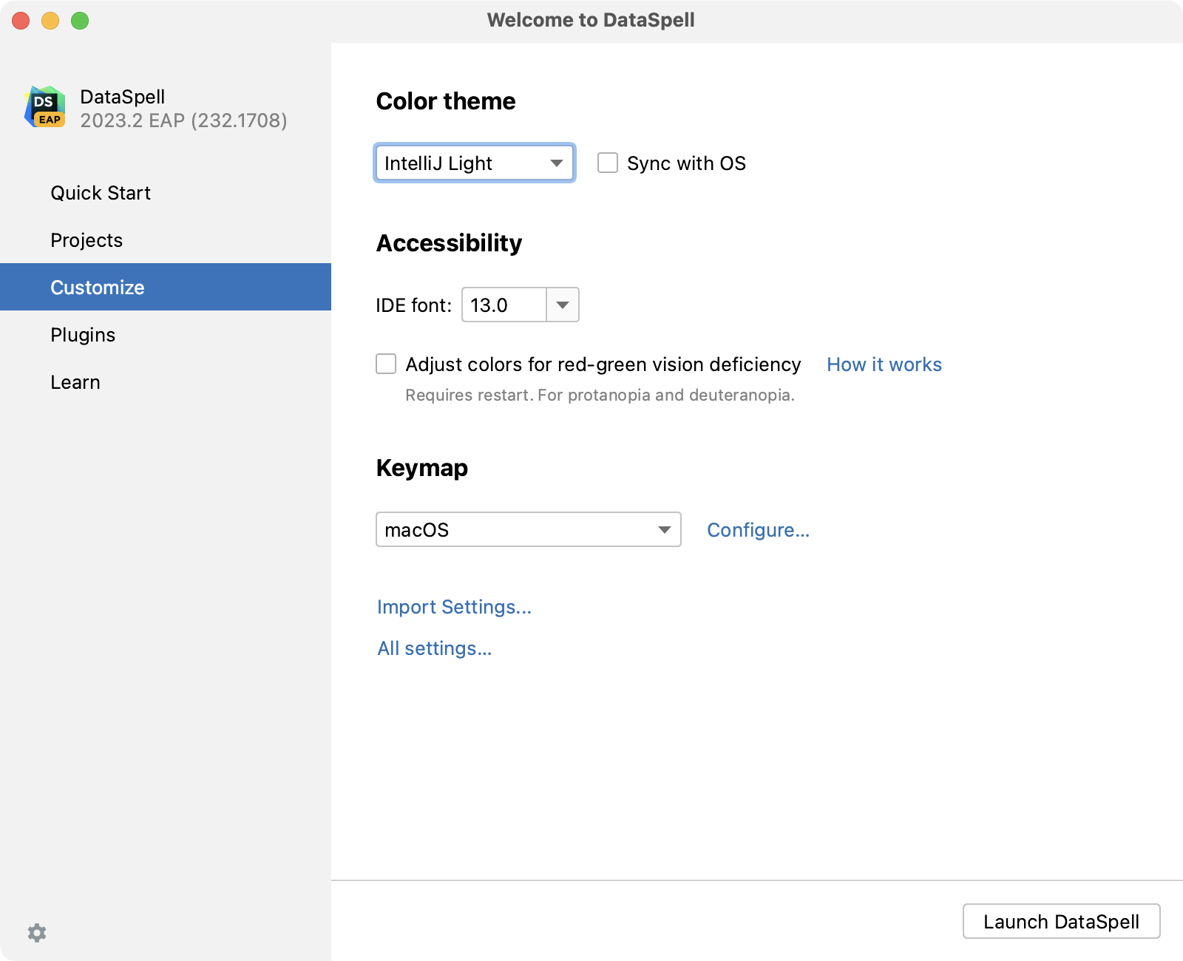Click the DataSpell EAP logo icon

pos(45,107)
